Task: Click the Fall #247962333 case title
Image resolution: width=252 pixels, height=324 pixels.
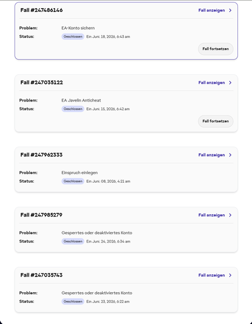Action: coord(42,155)
